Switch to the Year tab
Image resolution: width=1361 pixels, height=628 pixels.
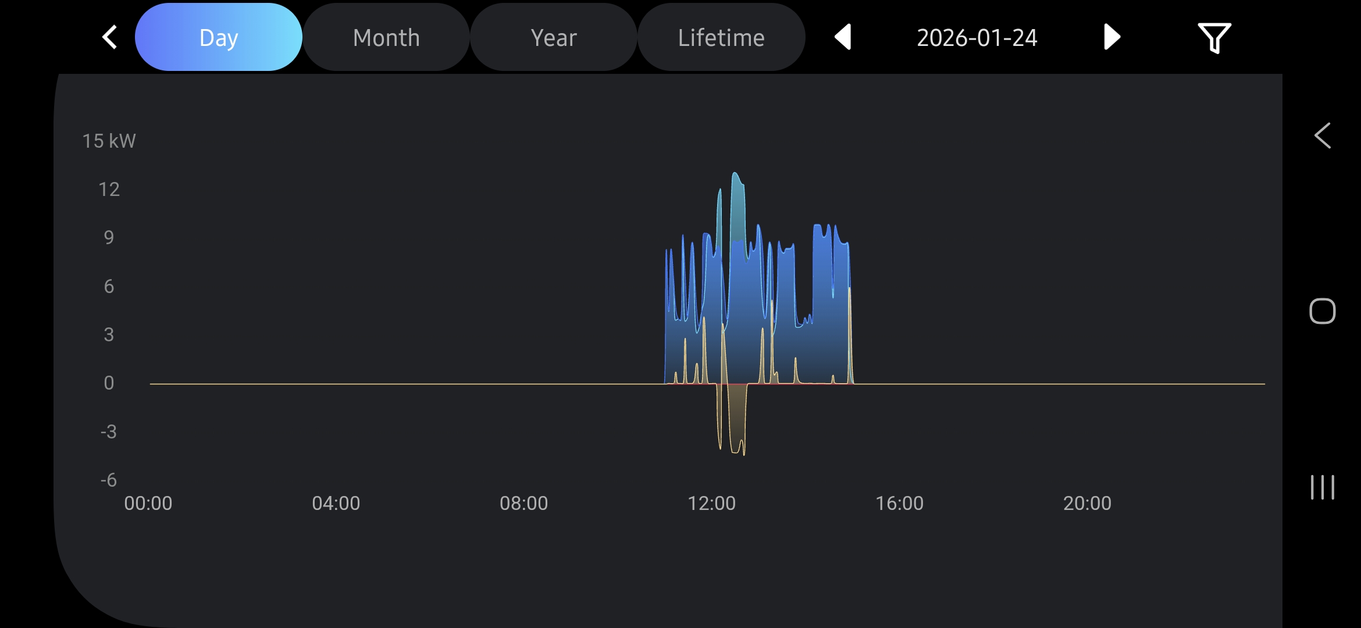click(554, 37)
